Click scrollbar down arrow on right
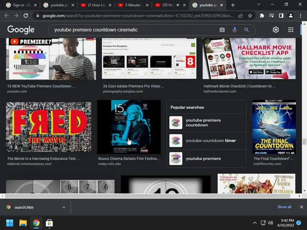This screenshot has width=307, height=230. pyautogui.click(x=304, y=191)
